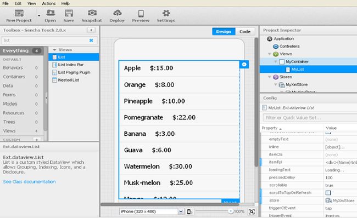The image size is (357, 218).
Task: Select the Nested List component
Action: [x=74, y=80]
